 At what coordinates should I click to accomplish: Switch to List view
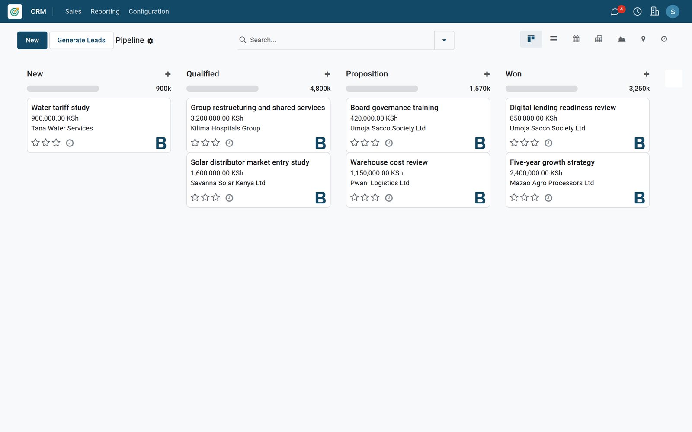(x=554, y=39)
